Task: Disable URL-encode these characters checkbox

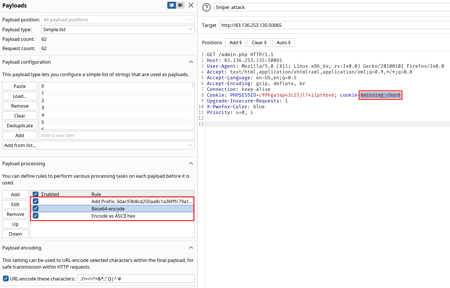Action: 6,278
